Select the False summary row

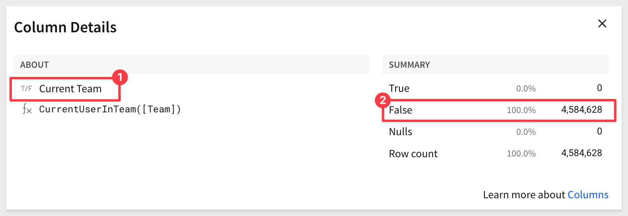499,110
